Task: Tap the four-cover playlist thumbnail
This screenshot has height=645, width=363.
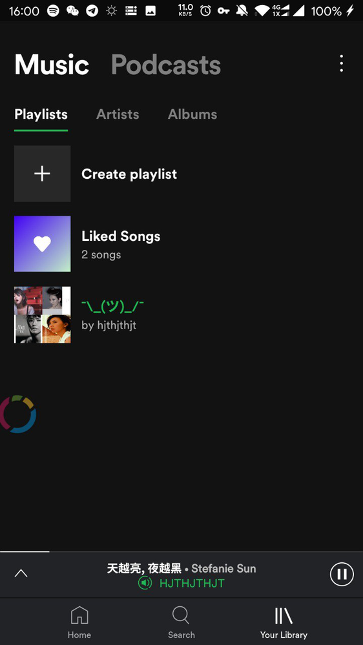Action: pyautogui.click(x=43, y=314)
